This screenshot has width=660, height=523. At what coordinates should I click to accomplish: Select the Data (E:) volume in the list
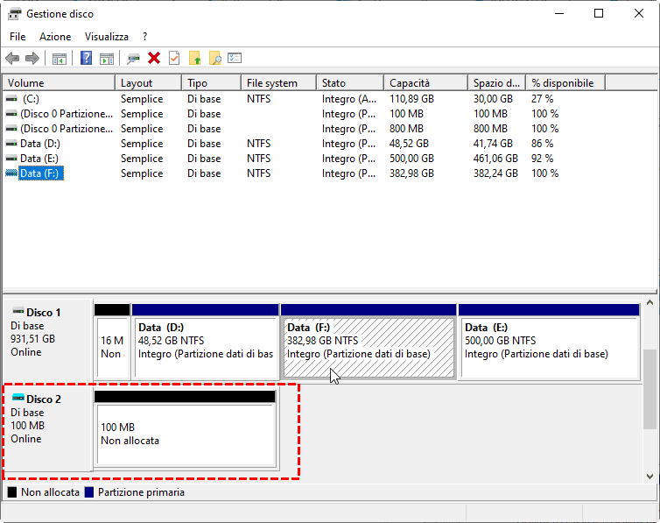(x=39, y=159)
